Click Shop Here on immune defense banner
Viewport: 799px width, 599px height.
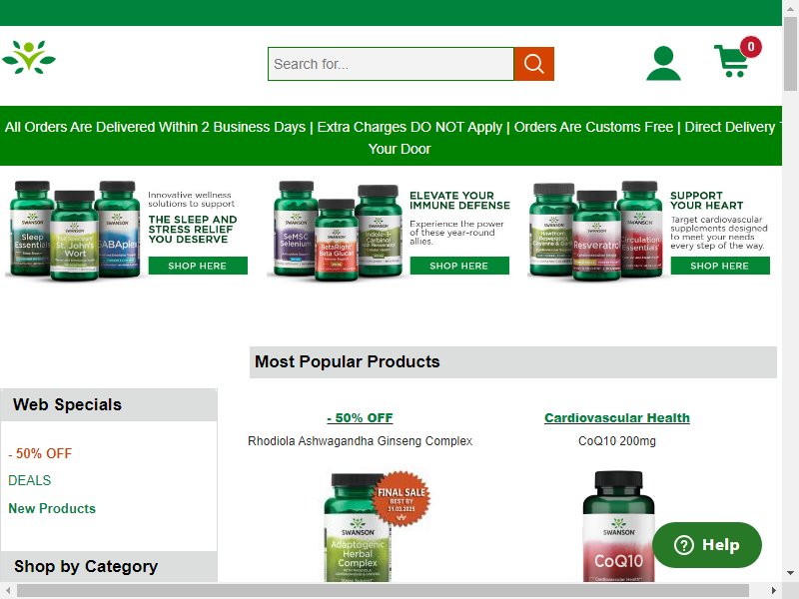(459, 266)
